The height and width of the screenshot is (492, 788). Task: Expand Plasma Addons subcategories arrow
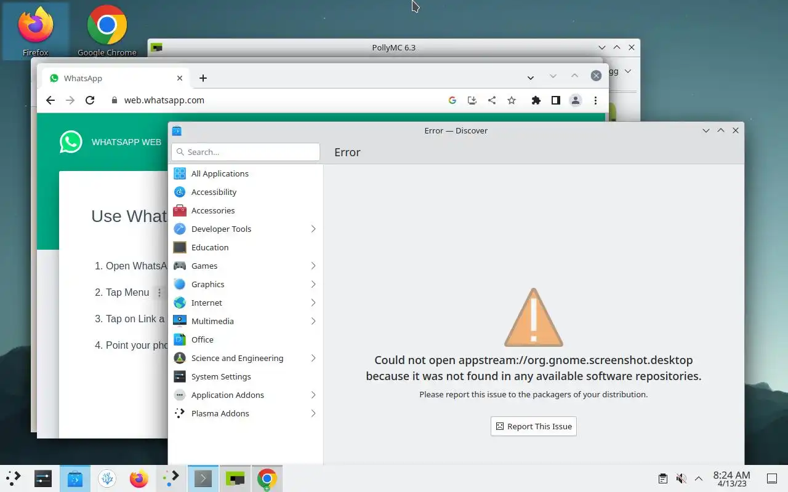313,413
